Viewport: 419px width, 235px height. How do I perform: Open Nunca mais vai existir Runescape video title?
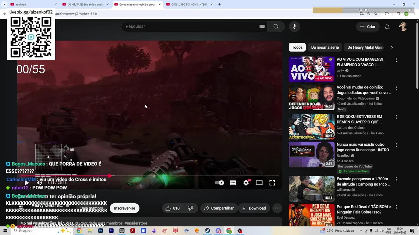click(x=363, y=147)
